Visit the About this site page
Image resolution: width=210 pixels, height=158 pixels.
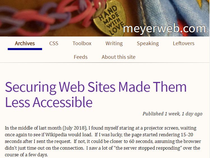coord(118,57)
